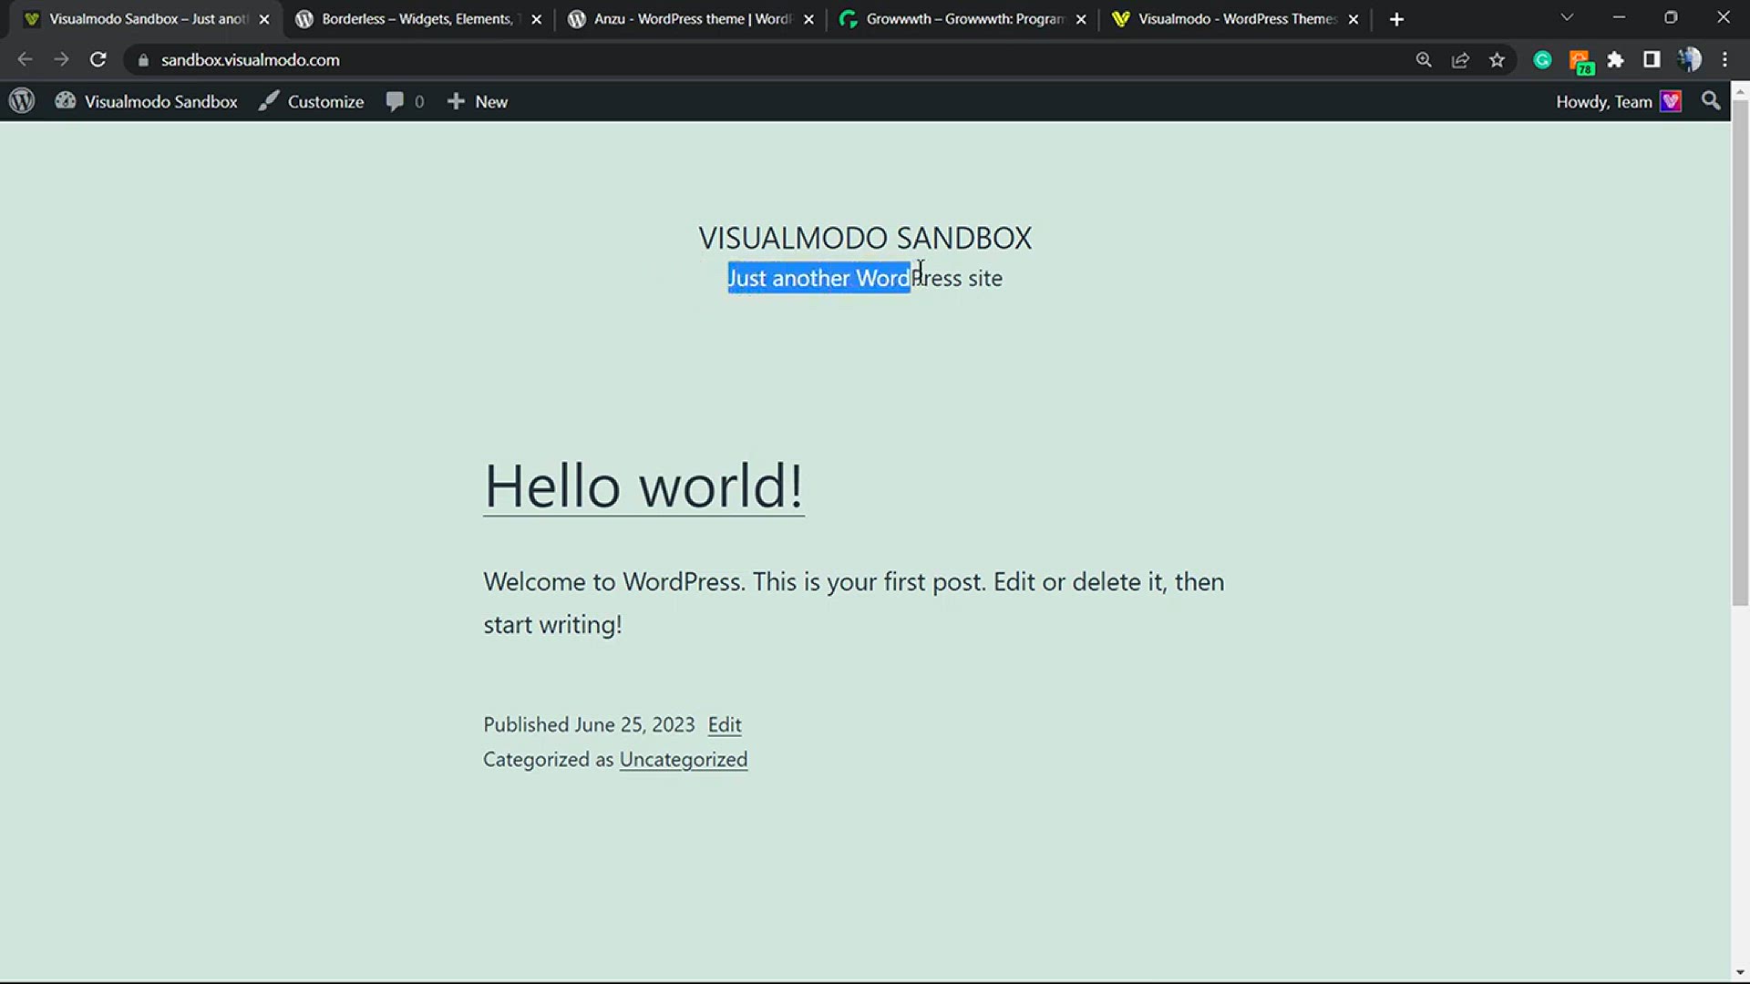Minimize the browser window
The height and width of the screenshot is (984, 1750).
(x=1619, y=17)
